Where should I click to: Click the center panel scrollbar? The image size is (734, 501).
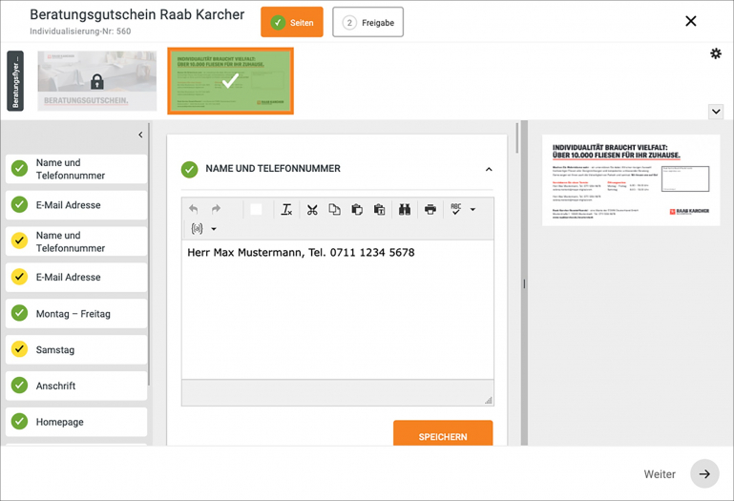click(x=516, y=138)
